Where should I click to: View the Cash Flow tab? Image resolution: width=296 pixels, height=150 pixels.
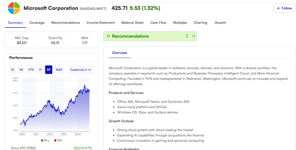click(158, 23)
